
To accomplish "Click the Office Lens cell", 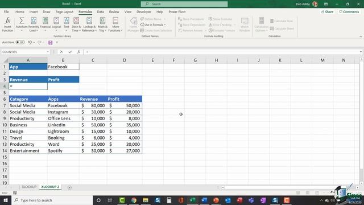I will tap(63, 118).
